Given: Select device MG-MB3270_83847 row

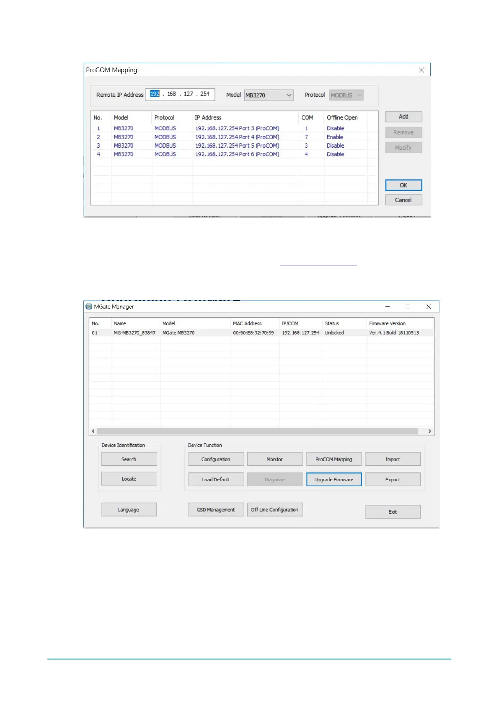Looking at the screenshot, I should (x=261, y=333).
